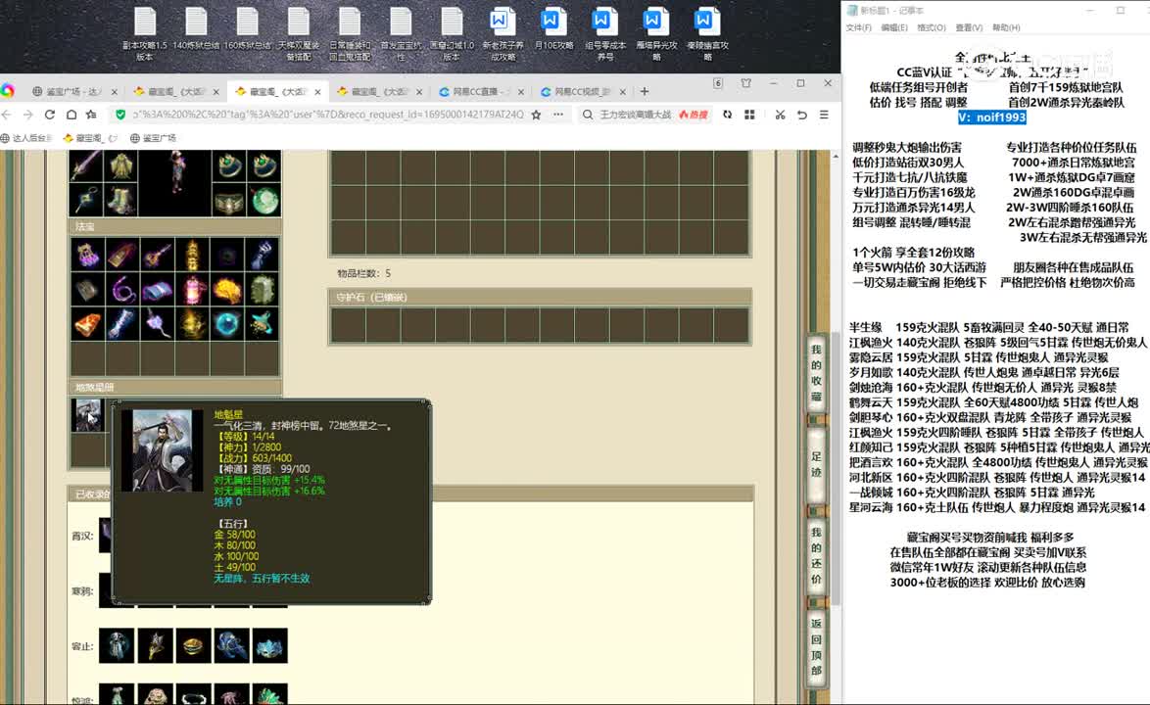Open the 天辉双魔装备搭配 desktop file
1150x705 pixels.
click(x=299, y=33)
